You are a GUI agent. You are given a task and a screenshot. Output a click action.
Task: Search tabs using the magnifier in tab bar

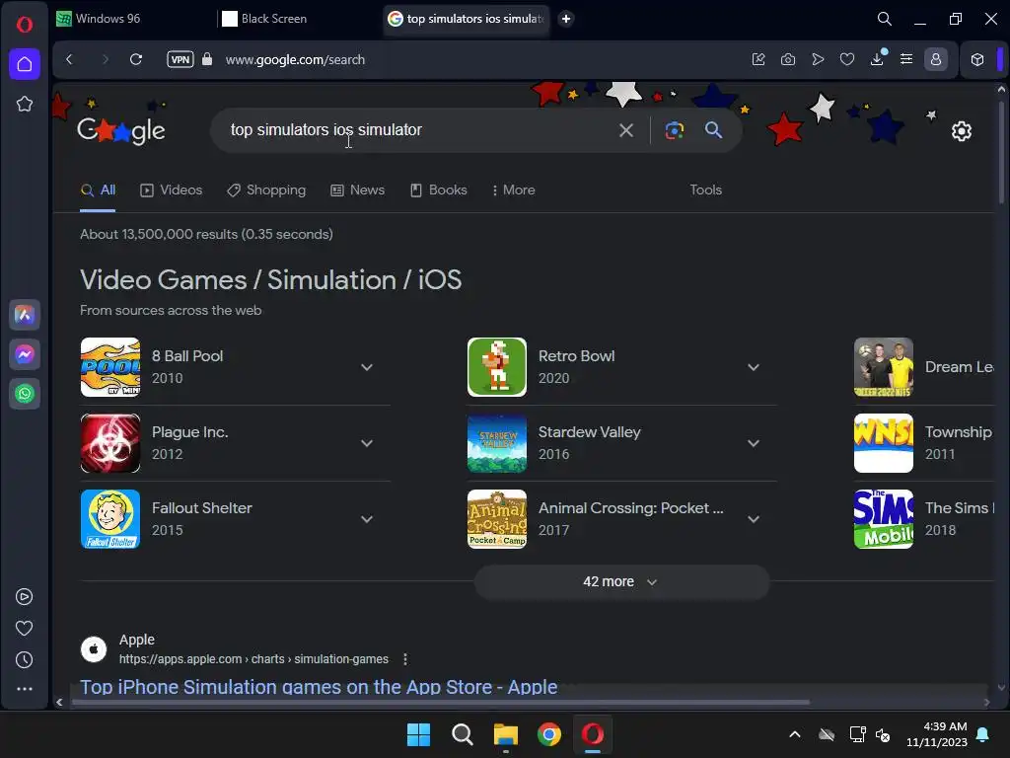885,19
